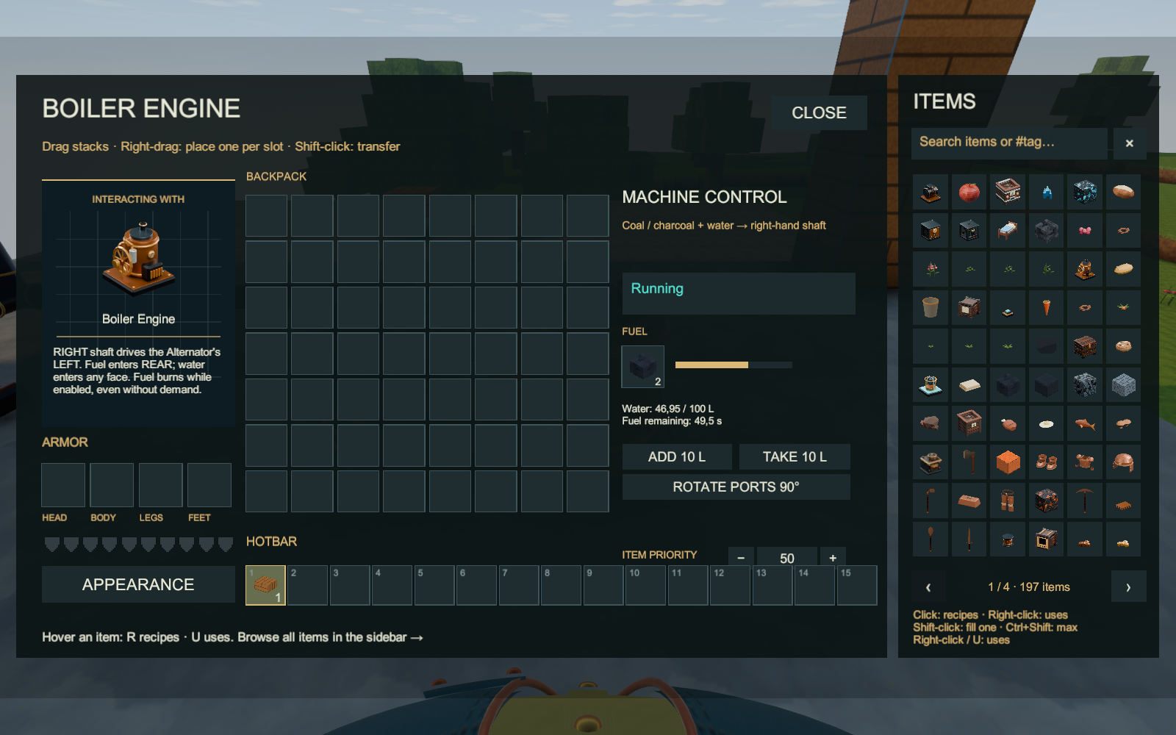The width and height of the screenshot is (1176, 735).
Task: Click the fuel progress bar
Action: [x=734, y=365]
